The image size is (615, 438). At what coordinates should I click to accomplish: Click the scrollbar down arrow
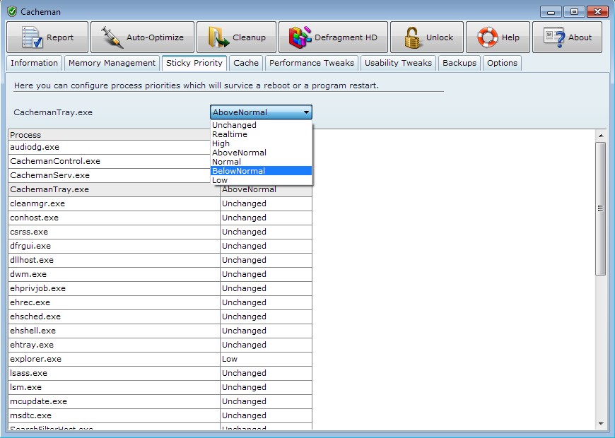600,423
